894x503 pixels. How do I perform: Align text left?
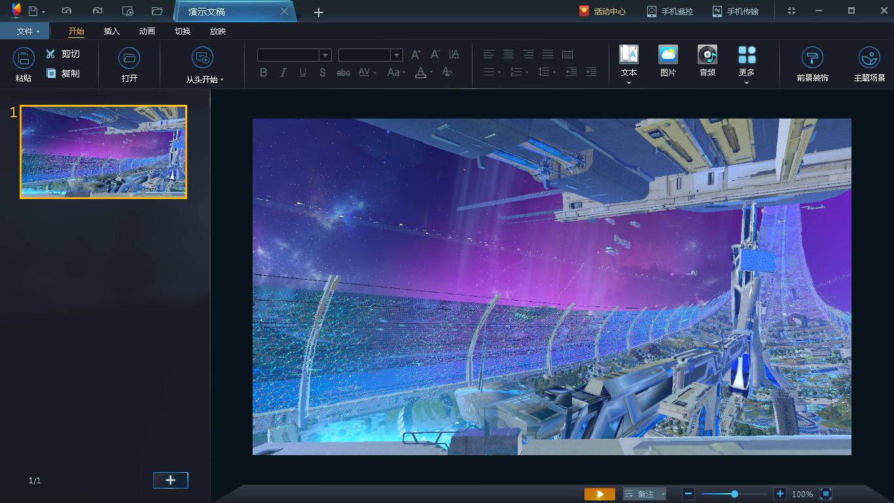coord(489,54)
